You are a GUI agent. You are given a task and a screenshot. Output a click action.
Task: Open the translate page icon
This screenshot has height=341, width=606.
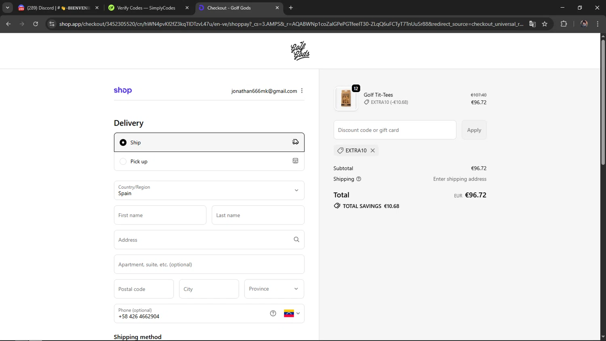pyautogui.click(x=532, y=24)
